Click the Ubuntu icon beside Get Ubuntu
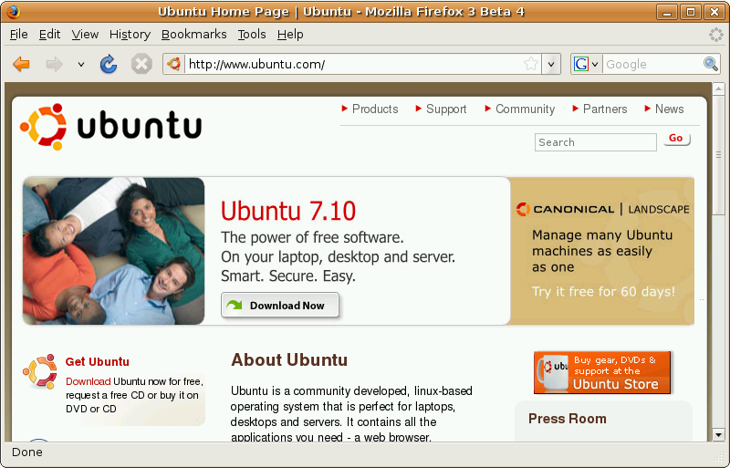 coord(39,371)
